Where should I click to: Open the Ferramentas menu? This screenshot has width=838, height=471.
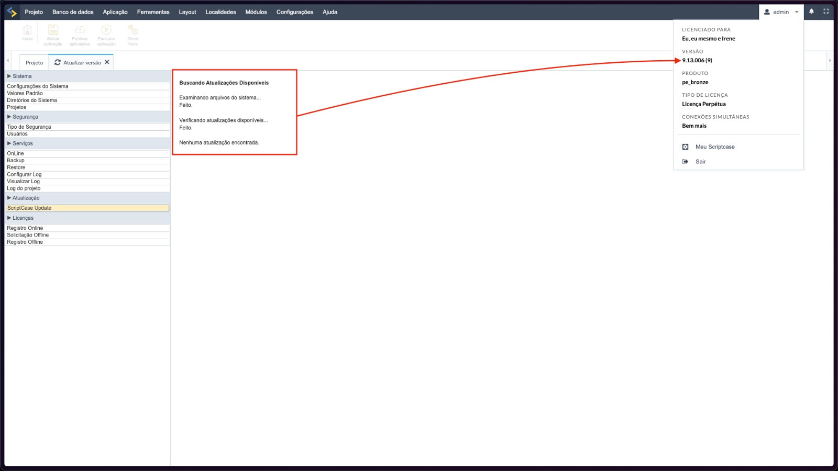[153, 12]
